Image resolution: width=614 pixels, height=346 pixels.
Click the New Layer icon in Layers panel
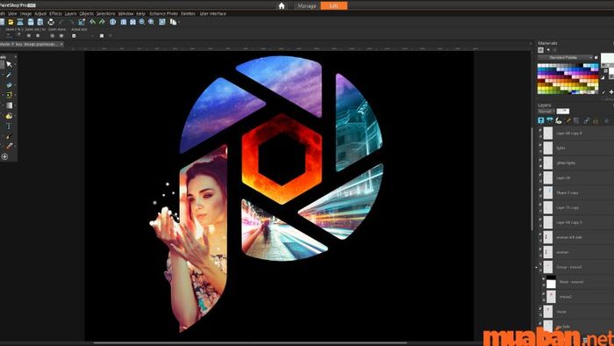[541, 120]
